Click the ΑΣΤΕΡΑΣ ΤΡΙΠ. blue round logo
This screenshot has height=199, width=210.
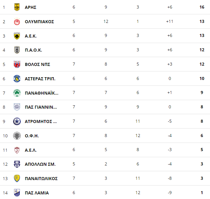point(17,79)
